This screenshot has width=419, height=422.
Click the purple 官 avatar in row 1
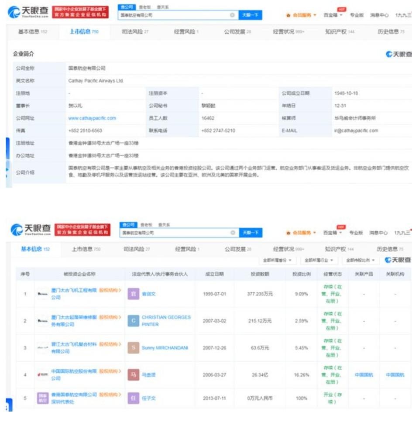point(134,294)
